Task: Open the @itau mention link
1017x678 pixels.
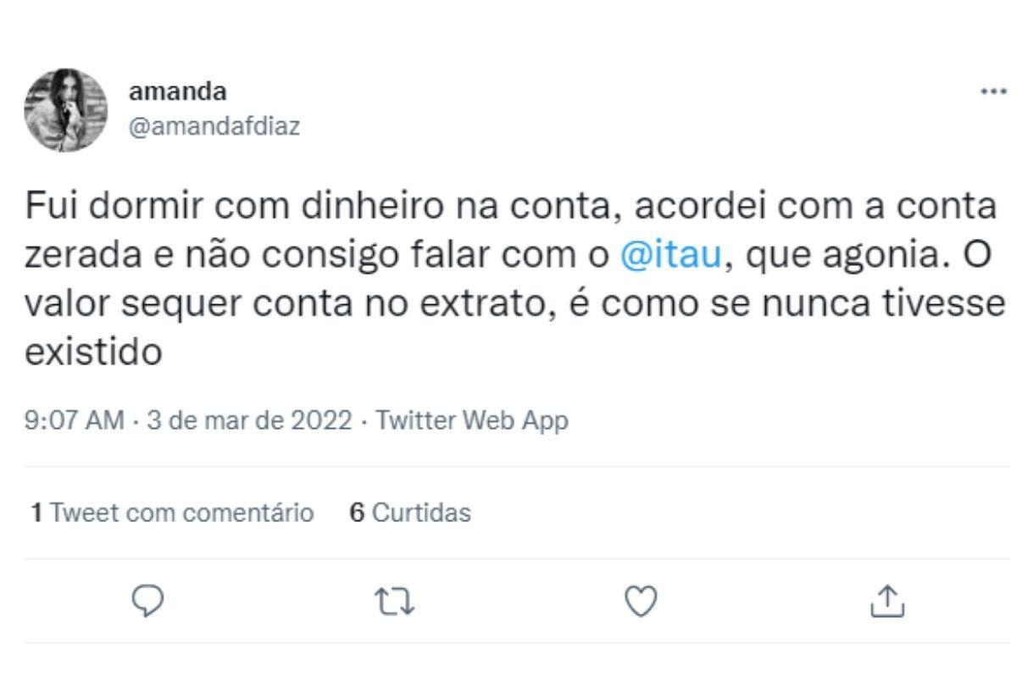Action: pyautogui.click(x=670, y=254)
